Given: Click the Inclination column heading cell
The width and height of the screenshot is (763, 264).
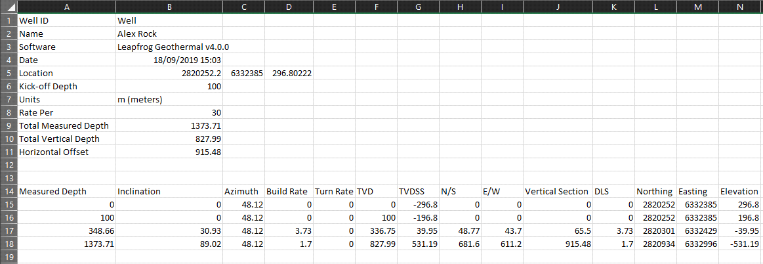Looking at the screenshot, I should (168, 191).
